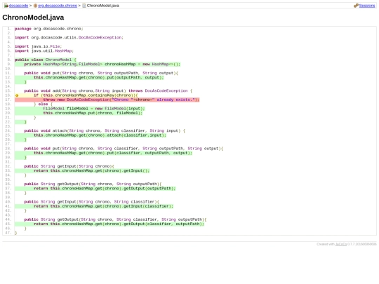Click the Sessions icon in header

356,6
